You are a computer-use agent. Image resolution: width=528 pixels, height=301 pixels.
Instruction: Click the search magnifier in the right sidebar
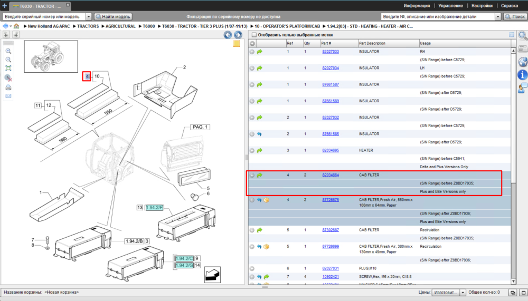523,36
